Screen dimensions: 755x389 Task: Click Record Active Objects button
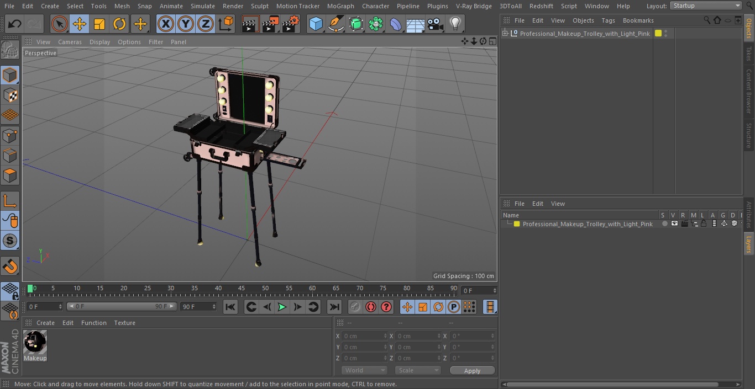point(355,307)
